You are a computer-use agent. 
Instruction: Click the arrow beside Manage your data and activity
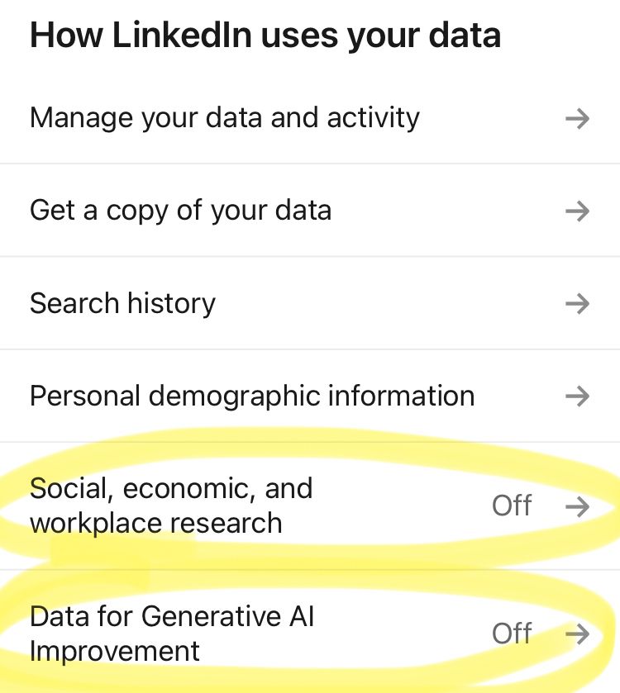(x=578, y=119)
